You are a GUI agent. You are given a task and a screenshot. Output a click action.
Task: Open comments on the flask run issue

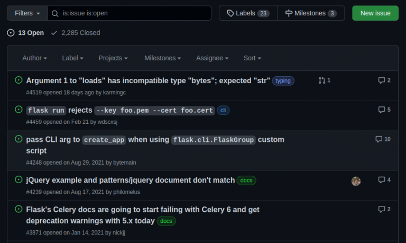(x=384, y=110)
